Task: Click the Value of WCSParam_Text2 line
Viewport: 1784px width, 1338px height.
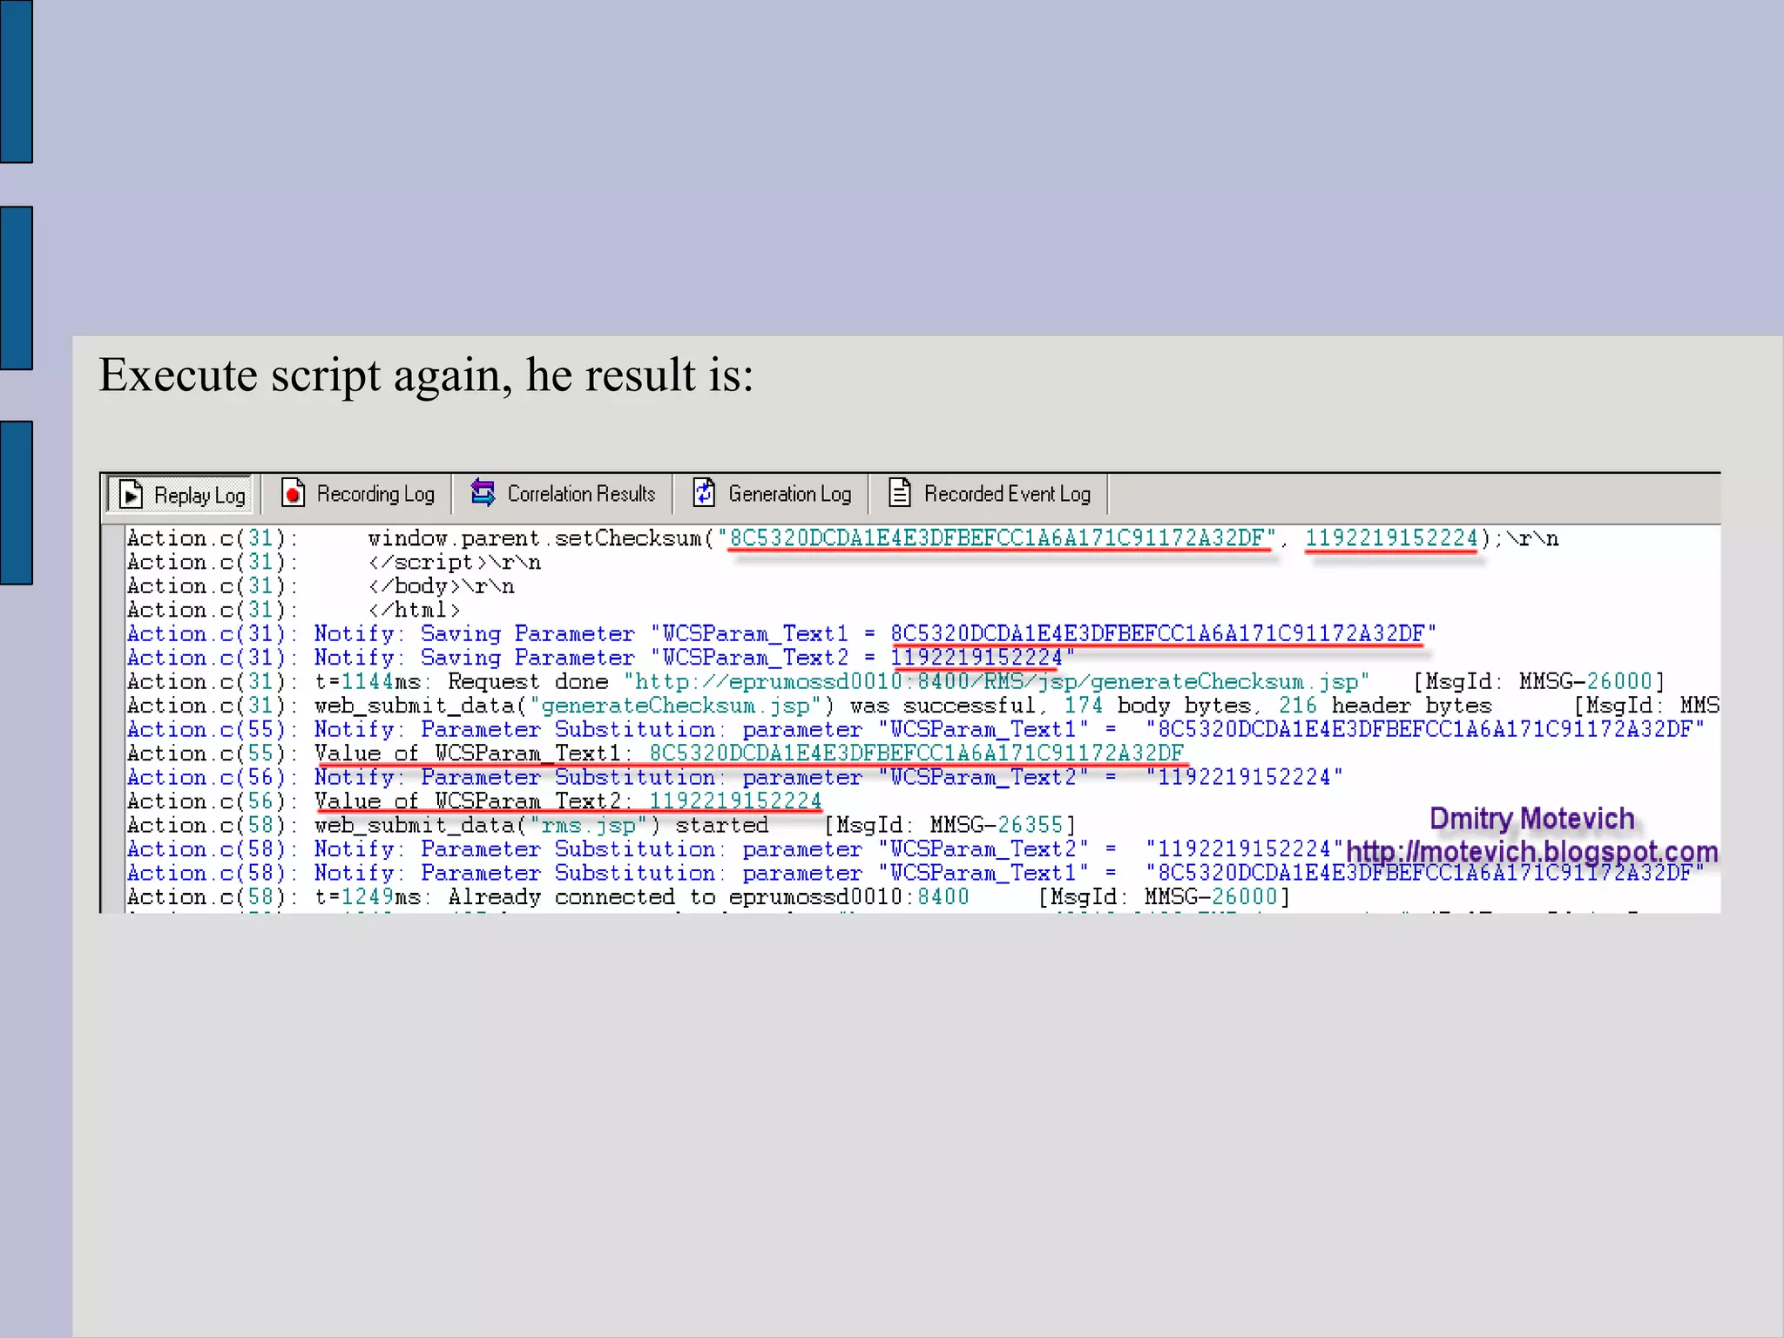Action: click(474, 801)
